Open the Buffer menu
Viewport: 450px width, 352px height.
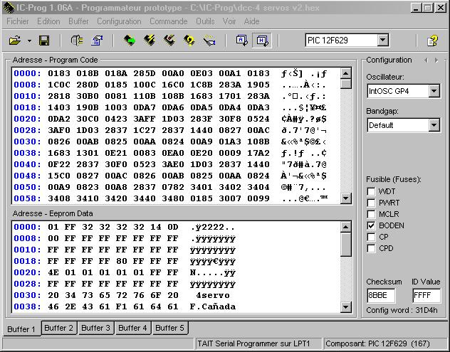click(78, 21)
